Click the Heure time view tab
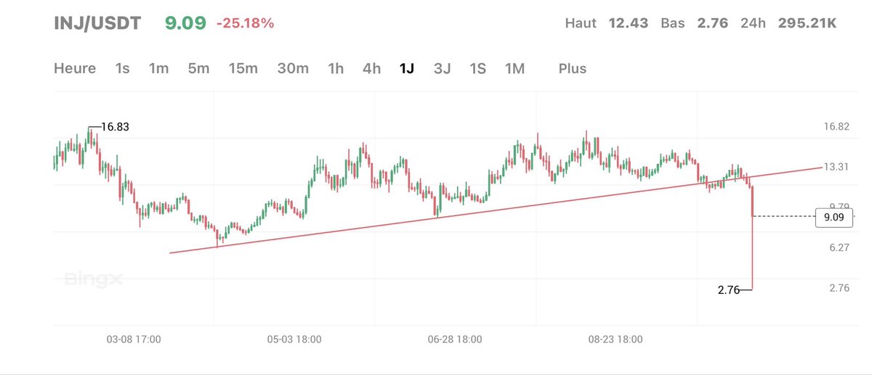The height and width of the screenshot is (375, 872). tap(75, 69)
